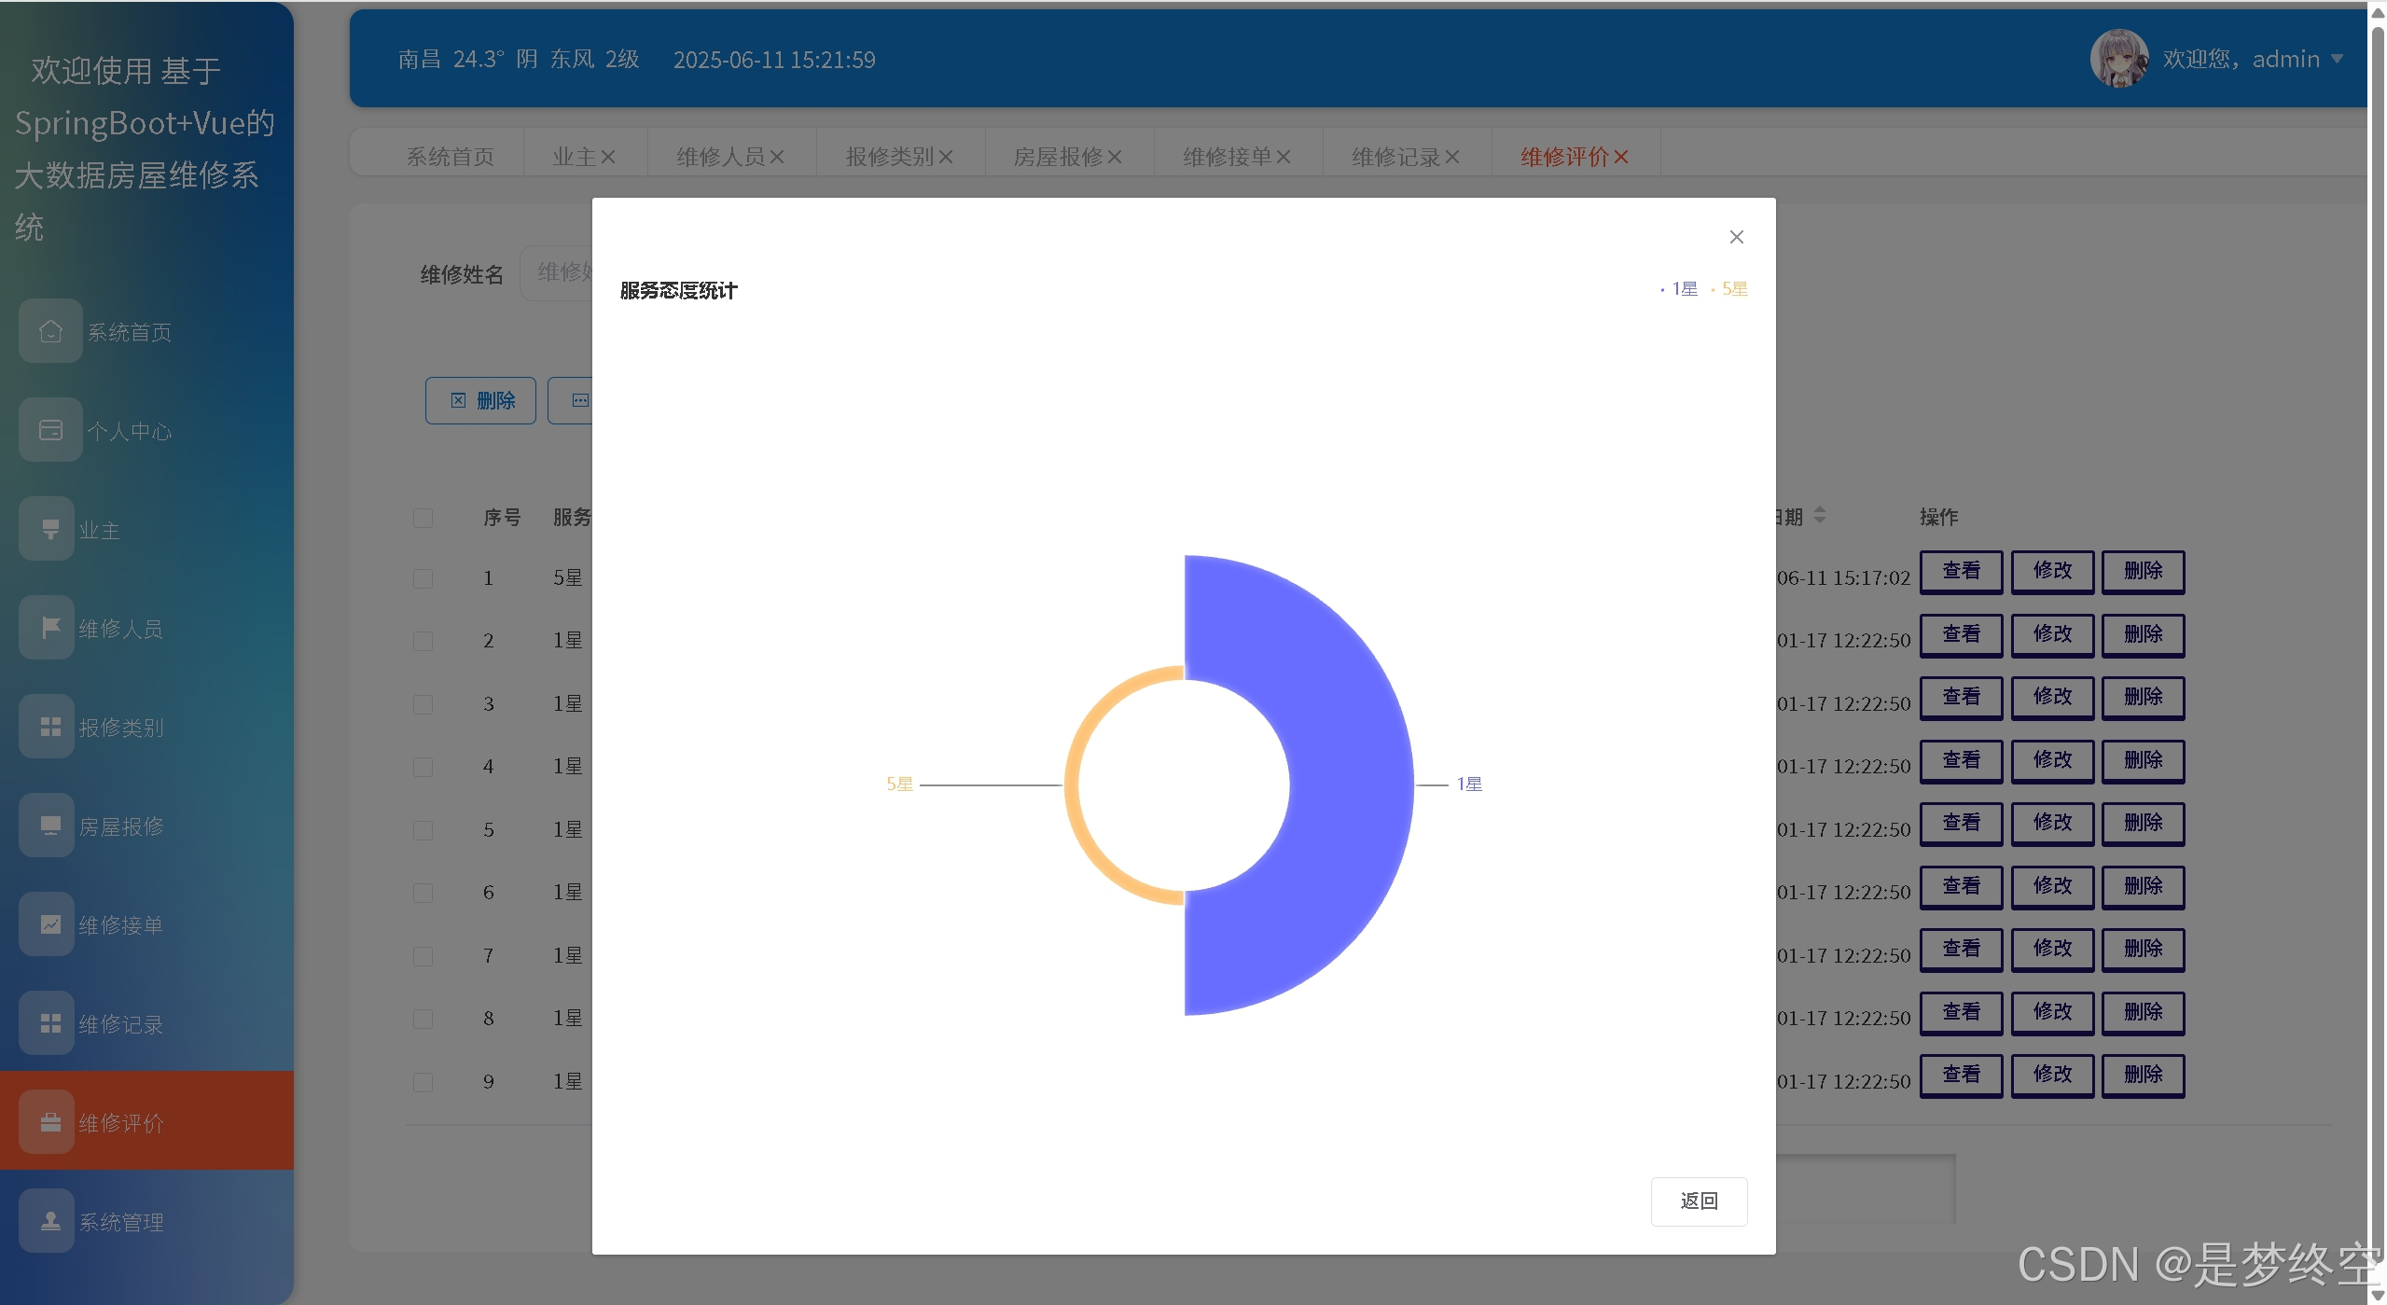Image resolution: width=2387 pixels, height=1305 pixels.
Task: Open 房屋报修 monitor icon
Action: pyautogui.click(x=50, y=826)
